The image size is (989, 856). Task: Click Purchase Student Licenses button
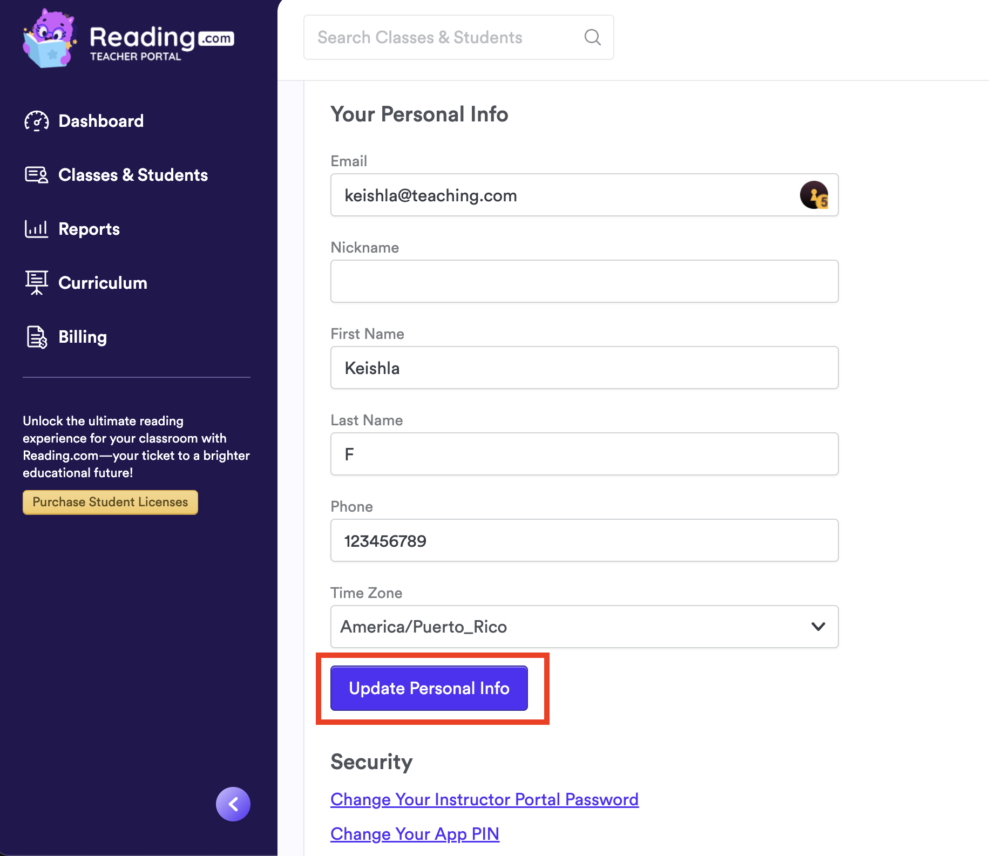click(x=110, y=502)
